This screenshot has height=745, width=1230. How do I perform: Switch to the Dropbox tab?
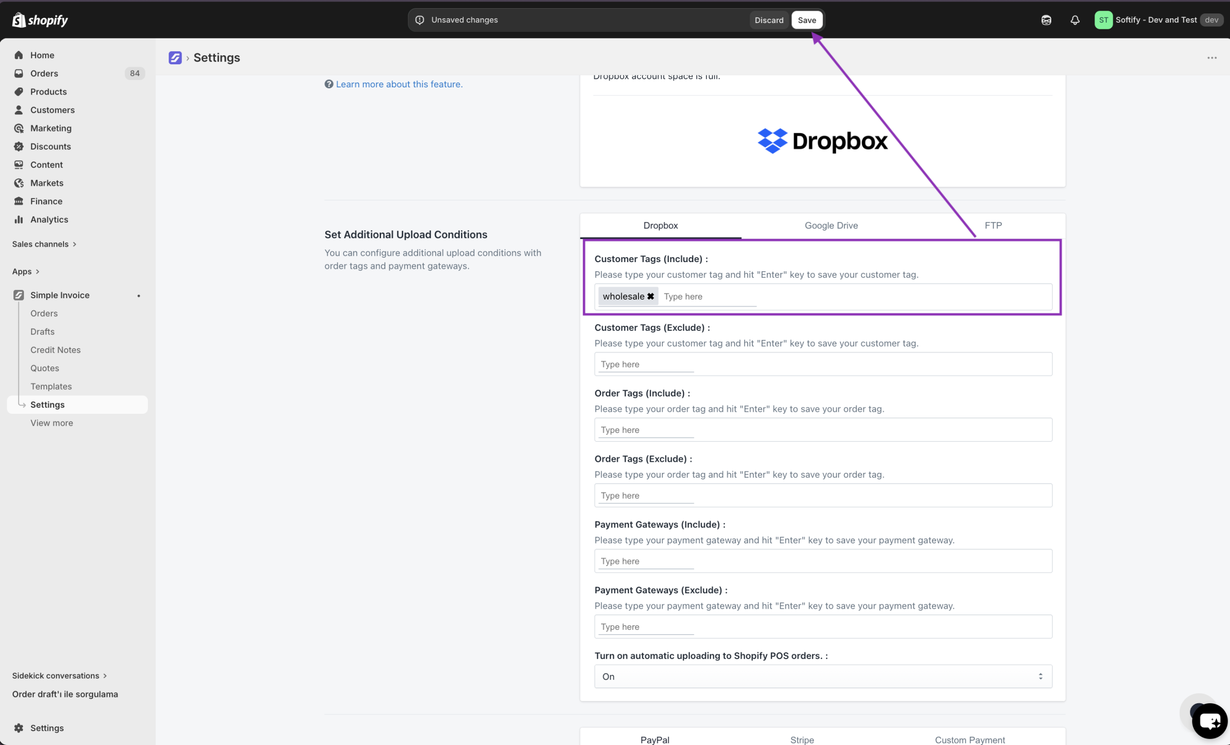(x=661, y=226)
